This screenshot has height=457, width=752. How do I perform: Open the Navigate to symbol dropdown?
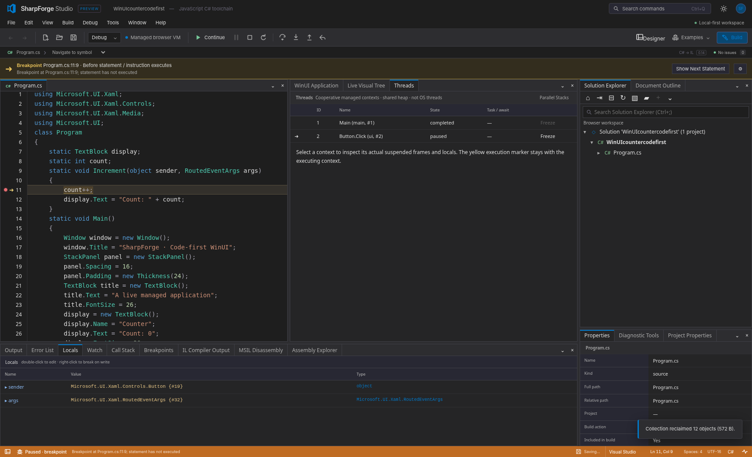[x=78, y=52]
